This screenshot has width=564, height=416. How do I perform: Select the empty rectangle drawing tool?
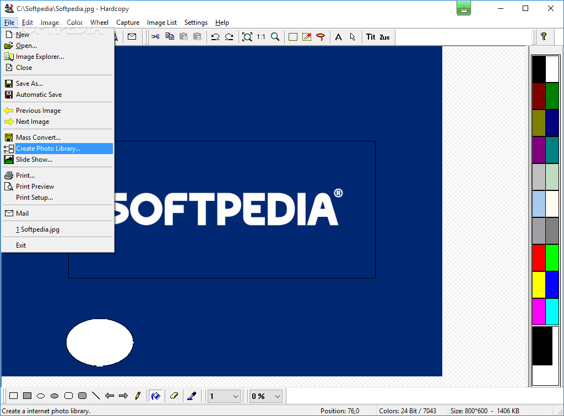14,396
